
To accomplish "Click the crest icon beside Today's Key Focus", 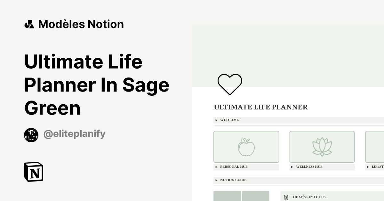I will [286, 197].
